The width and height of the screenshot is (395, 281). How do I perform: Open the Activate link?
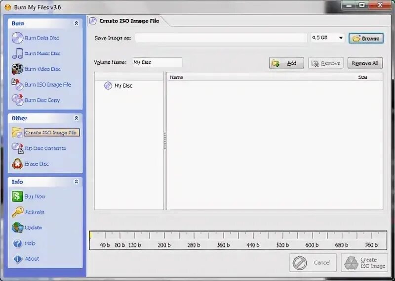tap(35, 212)
